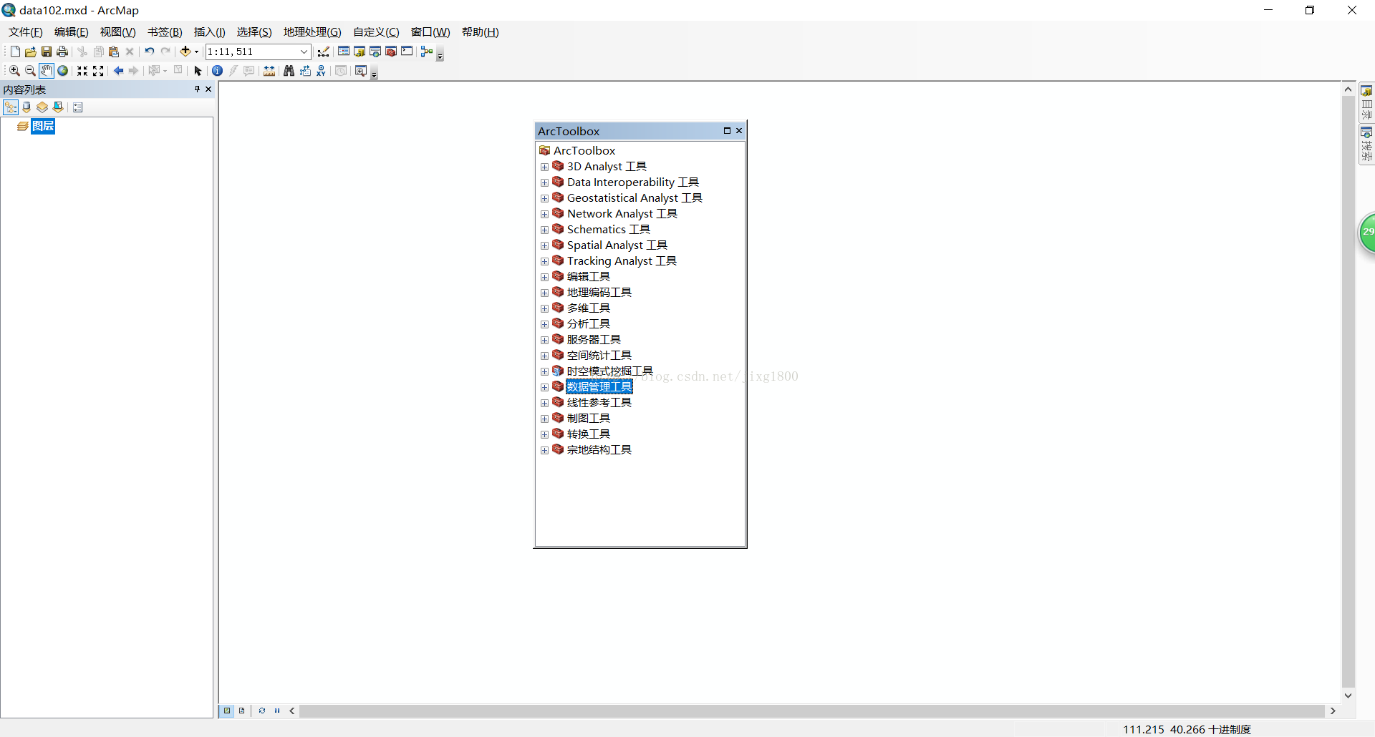The width and height of the screenshot is (1375, 737).
Task: Toggle auto-hide pin on contents panel
Action: pos(197,89)
